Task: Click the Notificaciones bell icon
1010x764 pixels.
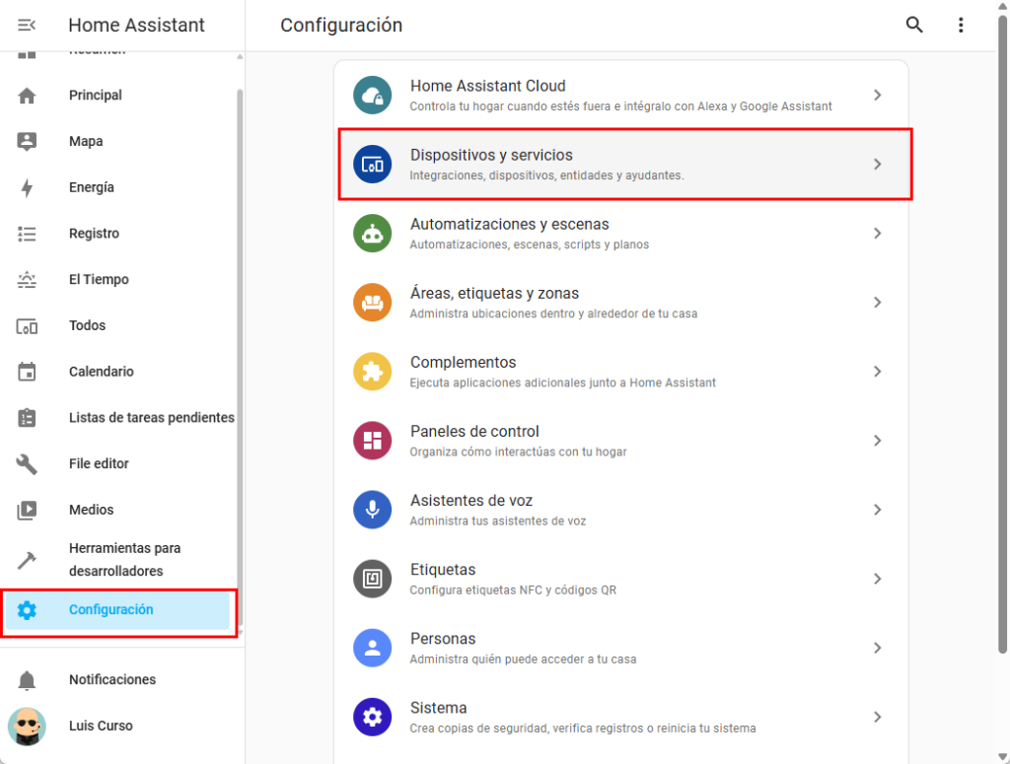Action: click(x=27, y=680)
